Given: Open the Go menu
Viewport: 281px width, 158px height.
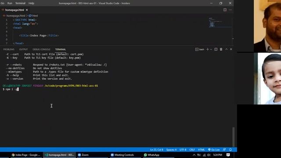Looking at the screenshot, I should [x=2, y=3].
